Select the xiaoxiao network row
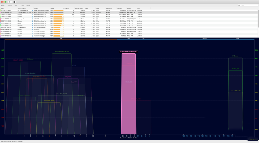 coord(129,32)
